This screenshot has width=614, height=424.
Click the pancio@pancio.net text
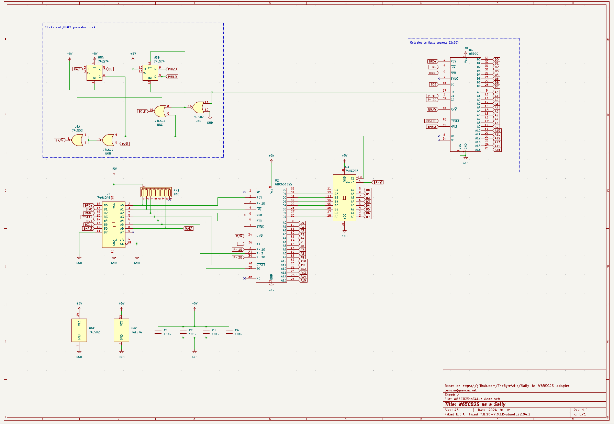coord(460,390)
